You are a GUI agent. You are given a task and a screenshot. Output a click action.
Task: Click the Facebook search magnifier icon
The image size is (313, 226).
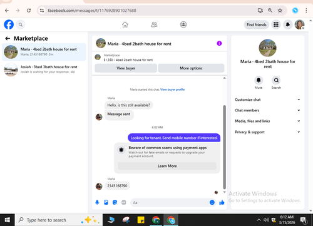pos(21,24)
